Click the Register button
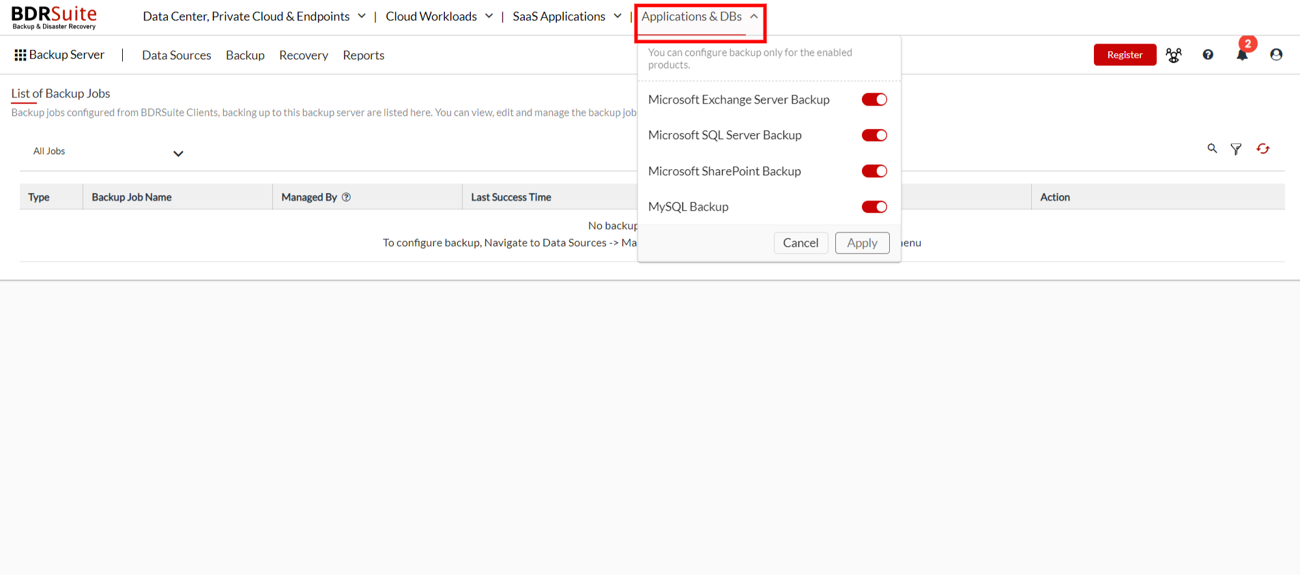Screen dimensions: 1300x575 [1125, 55]
